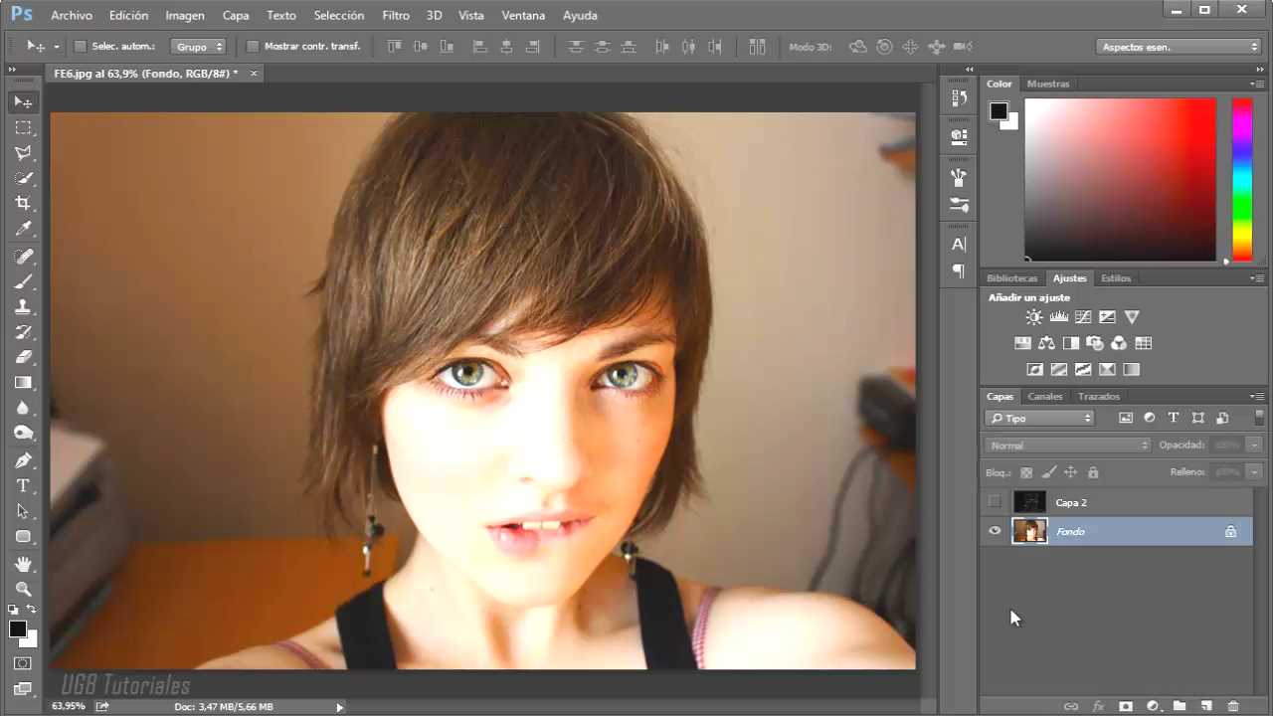Pick a hue on the spectrum slider

click(x=1242, y=180)
